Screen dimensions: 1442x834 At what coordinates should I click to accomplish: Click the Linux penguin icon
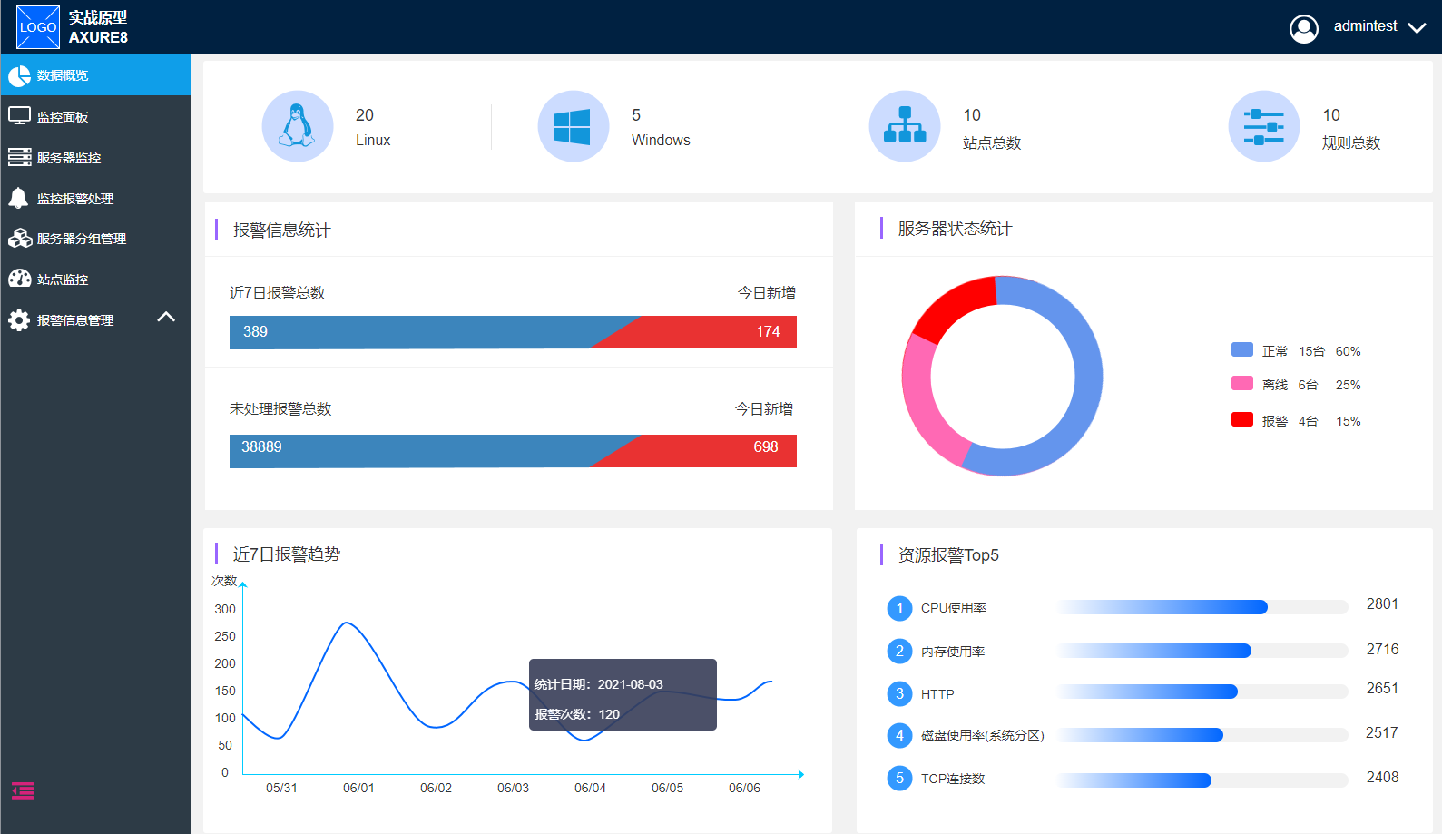(x=298, y=126)
